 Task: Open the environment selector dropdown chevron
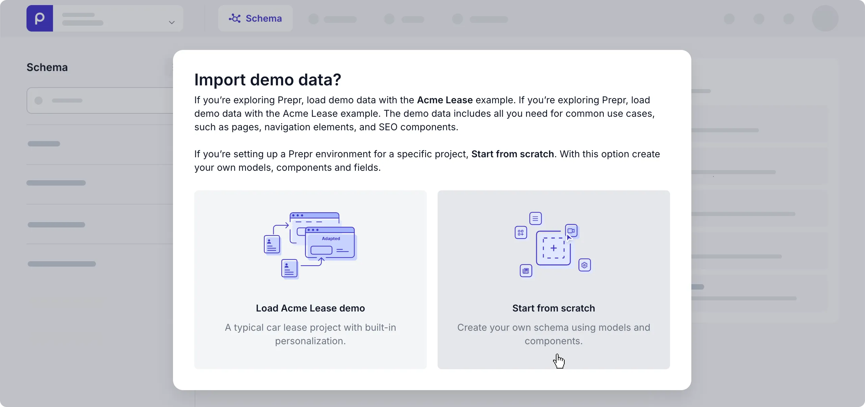coord(172,22)
